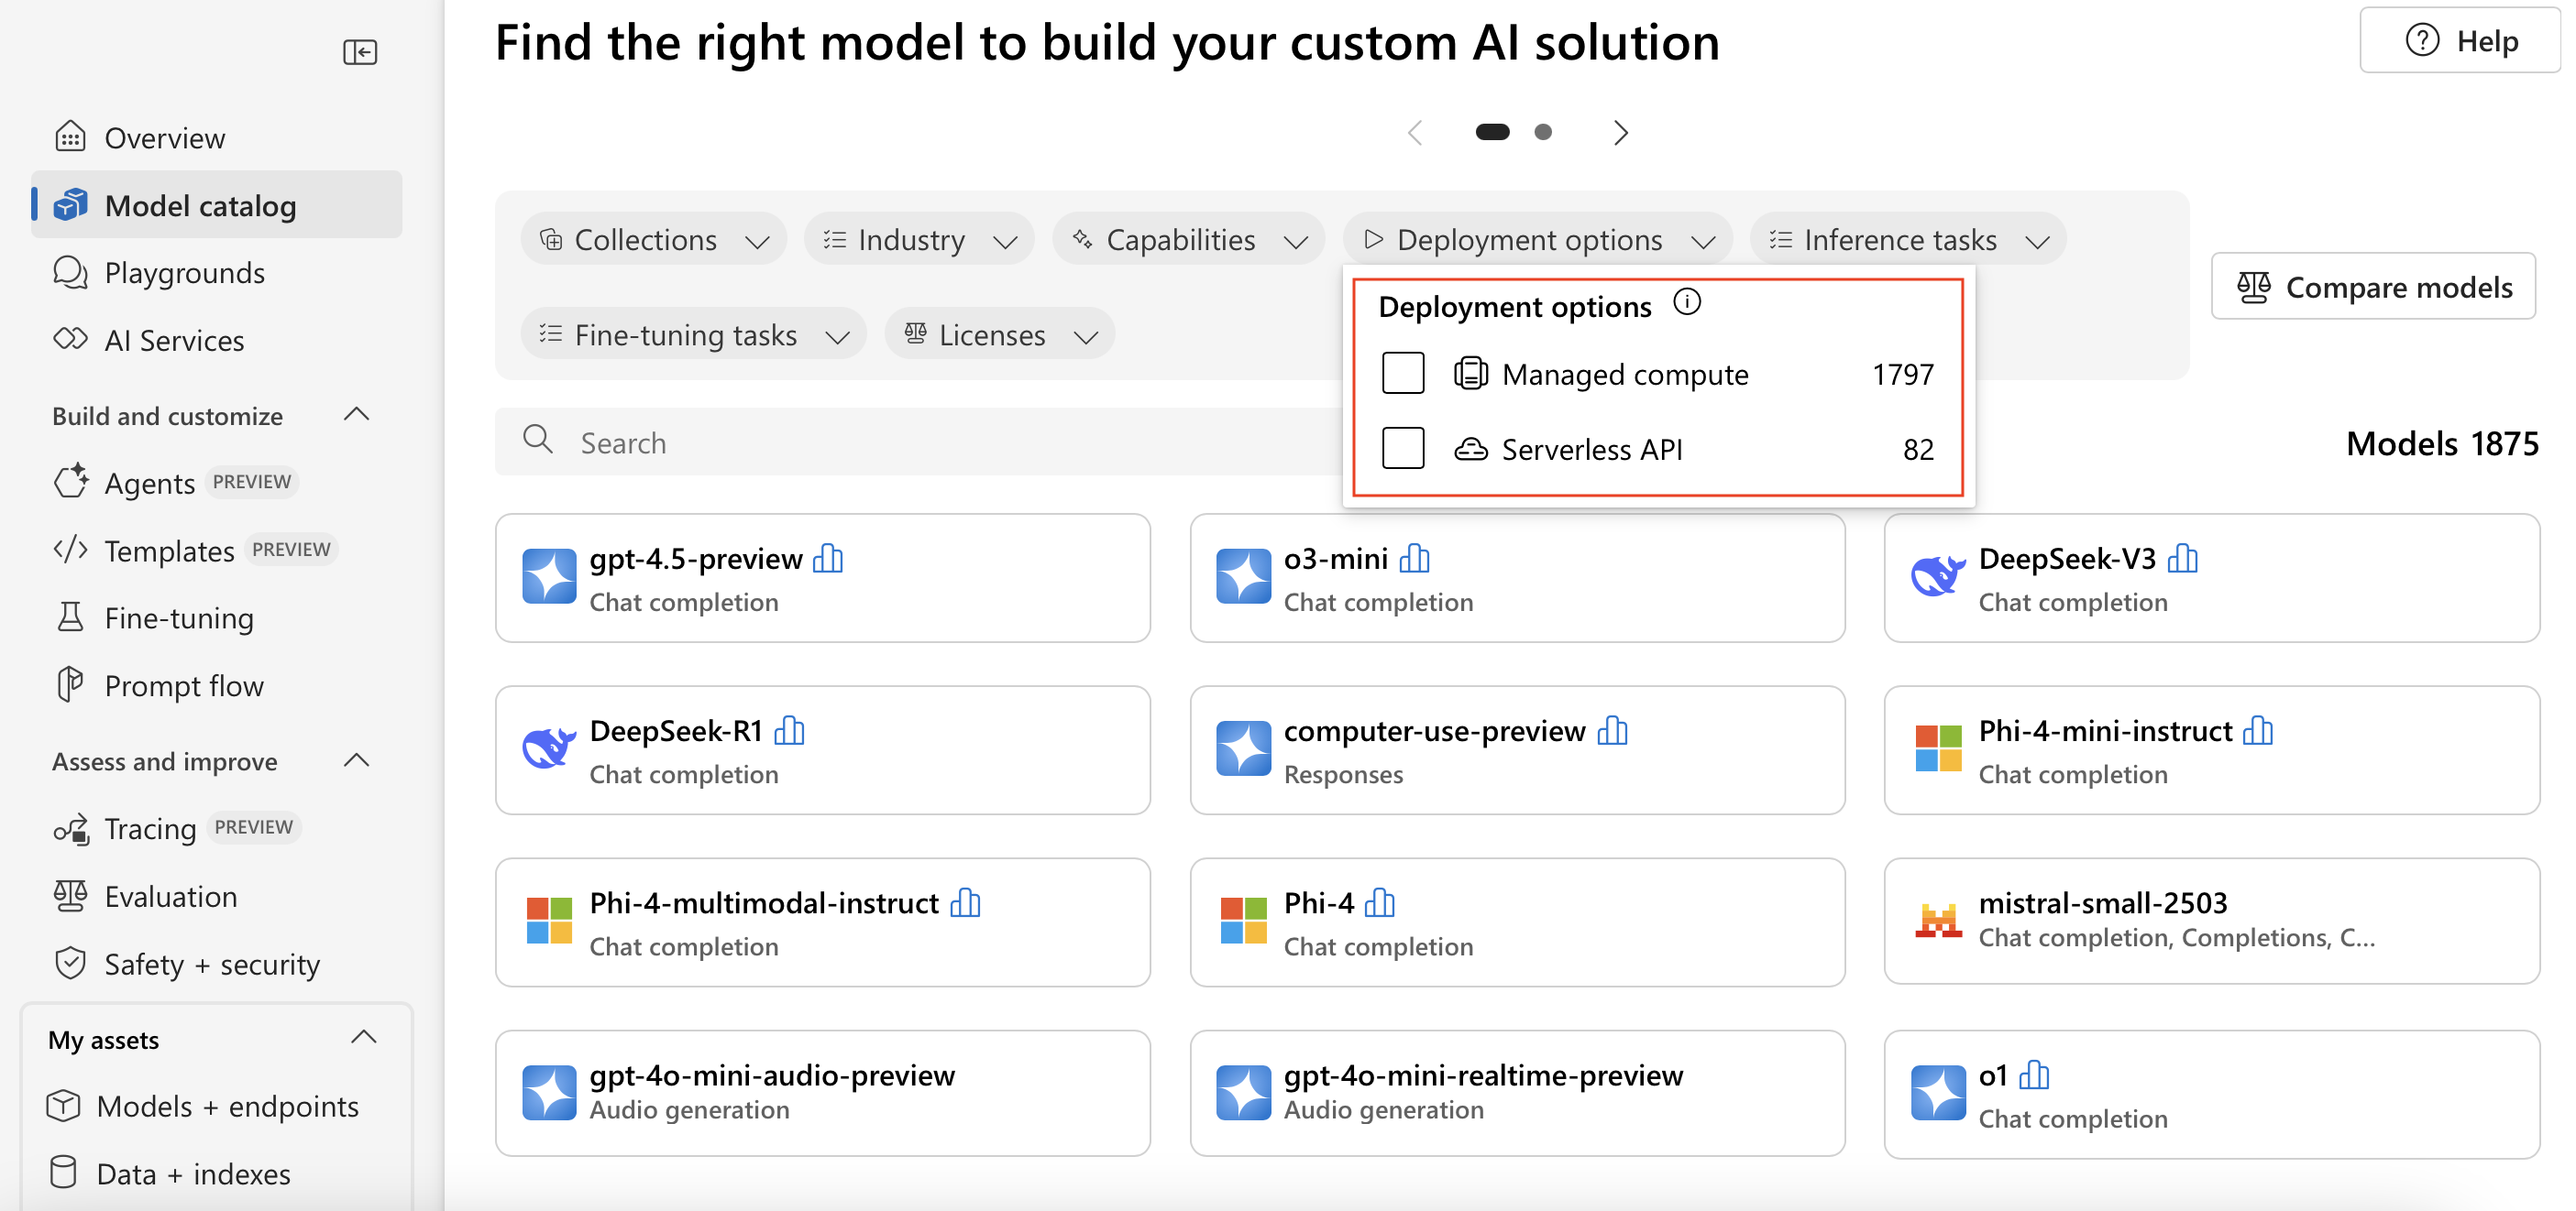This screenshot has width=2576, height=1211.
Task: Add DeepSeek-V3 to model comparison
Action: (x=2184, y=559)
